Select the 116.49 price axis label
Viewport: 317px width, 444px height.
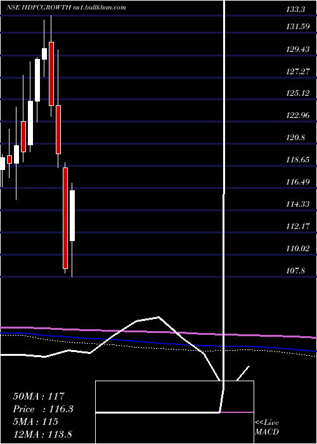tap(298, 182)
